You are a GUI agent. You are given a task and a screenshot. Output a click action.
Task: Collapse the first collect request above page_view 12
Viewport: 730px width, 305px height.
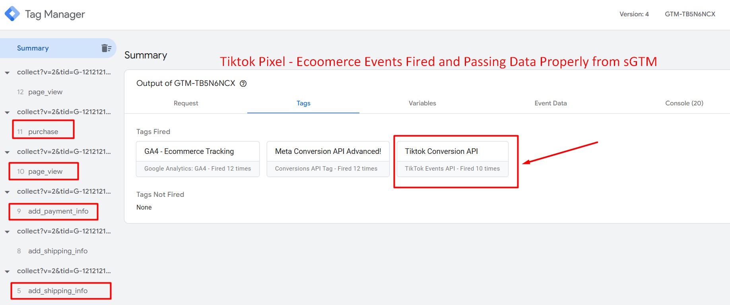7,73
